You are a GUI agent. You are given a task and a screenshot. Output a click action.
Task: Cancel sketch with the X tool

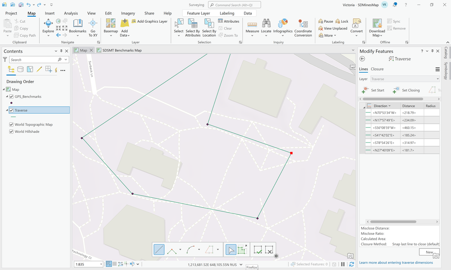pos(269,250)
